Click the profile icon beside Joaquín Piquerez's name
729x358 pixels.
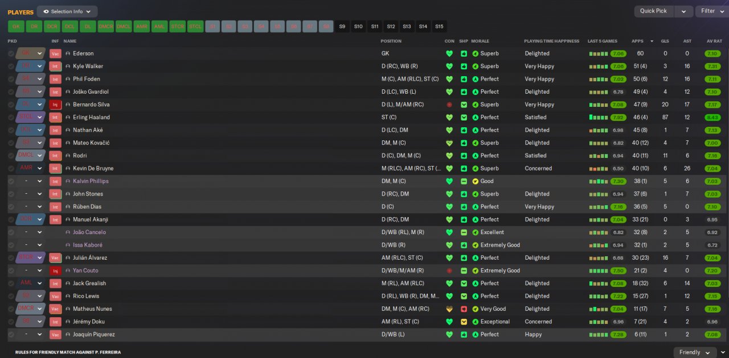click(68, 335)
